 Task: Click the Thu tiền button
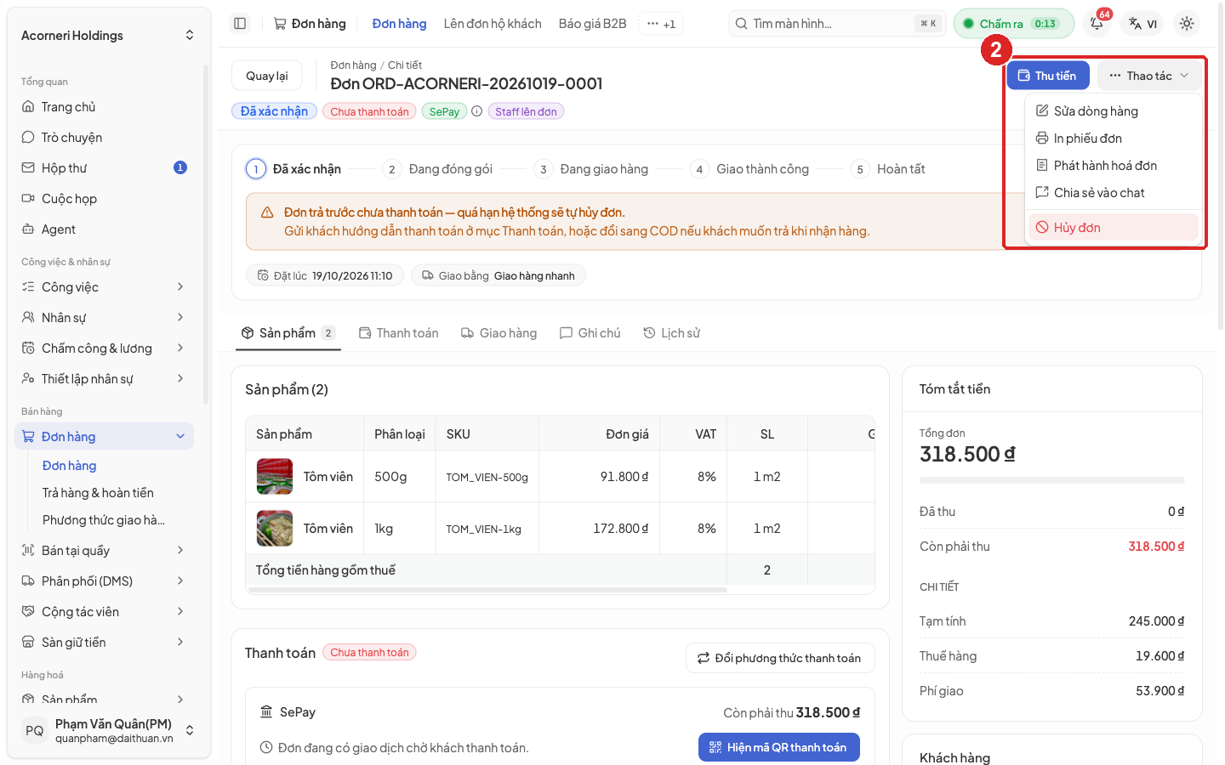pos(1048,76)
